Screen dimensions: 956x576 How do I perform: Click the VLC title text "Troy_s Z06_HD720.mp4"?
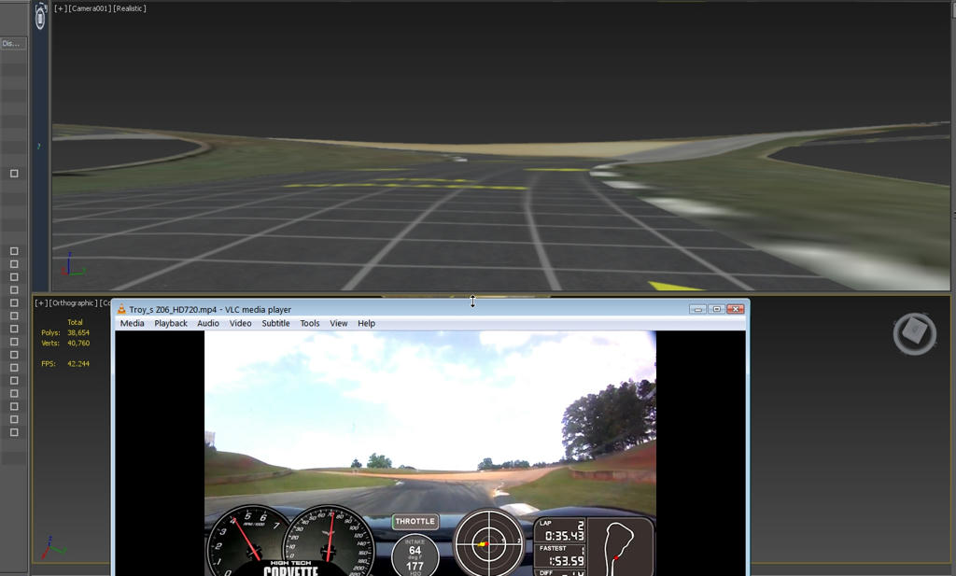(173, 310)
